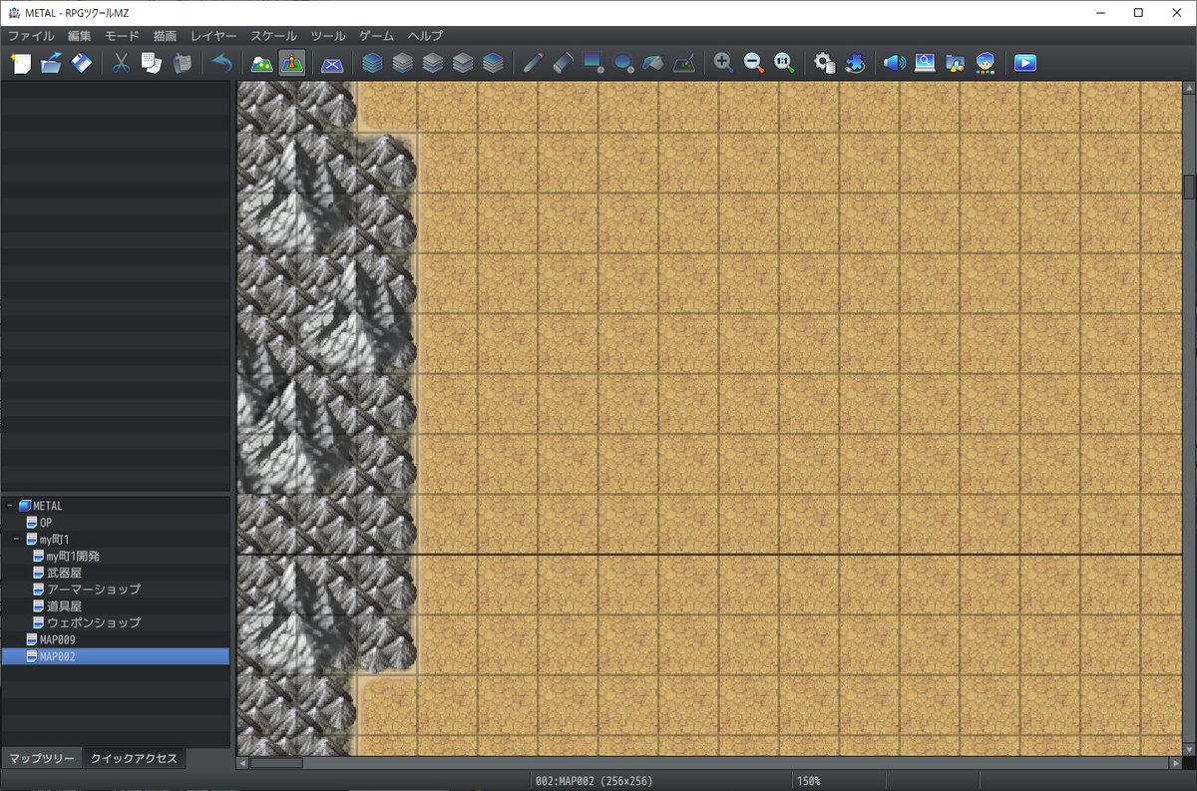The height and width of the screenshot is (791, 1197).
Task: Open the ファイル menu
Action: click(x=31, y=36)
